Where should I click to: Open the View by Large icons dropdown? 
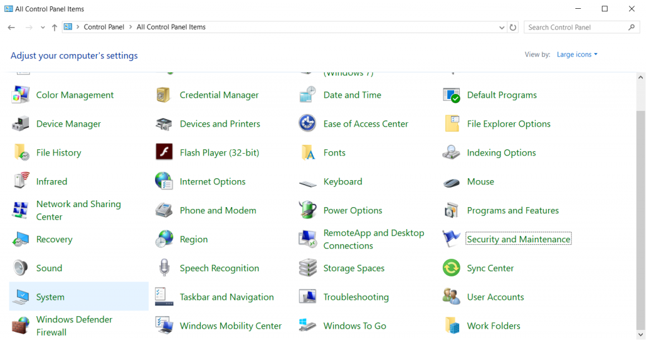(x=577, y=54)
